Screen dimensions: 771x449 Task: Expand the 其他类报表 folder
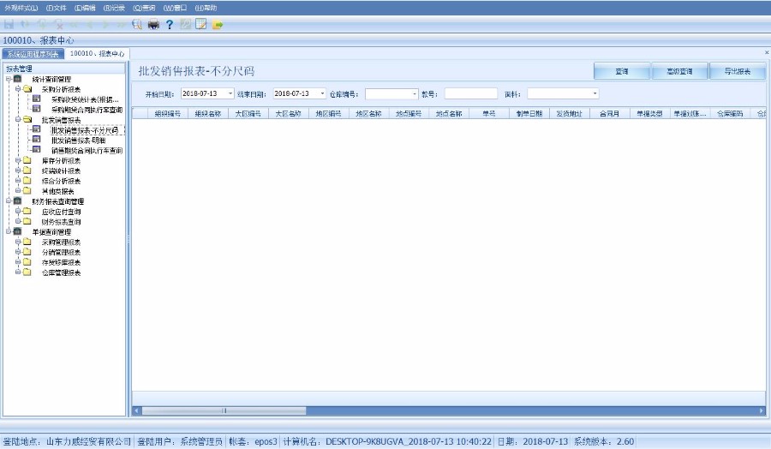tap(18, 190)
